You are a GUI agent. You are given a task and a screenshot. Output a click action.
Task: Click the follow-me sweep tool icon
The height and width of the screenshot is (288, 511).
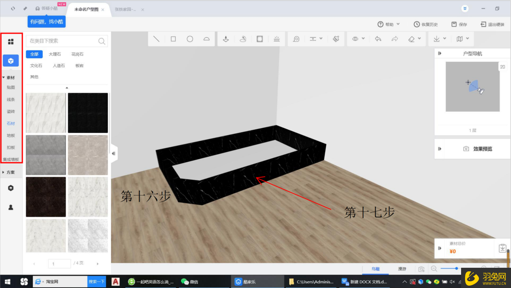243,39
